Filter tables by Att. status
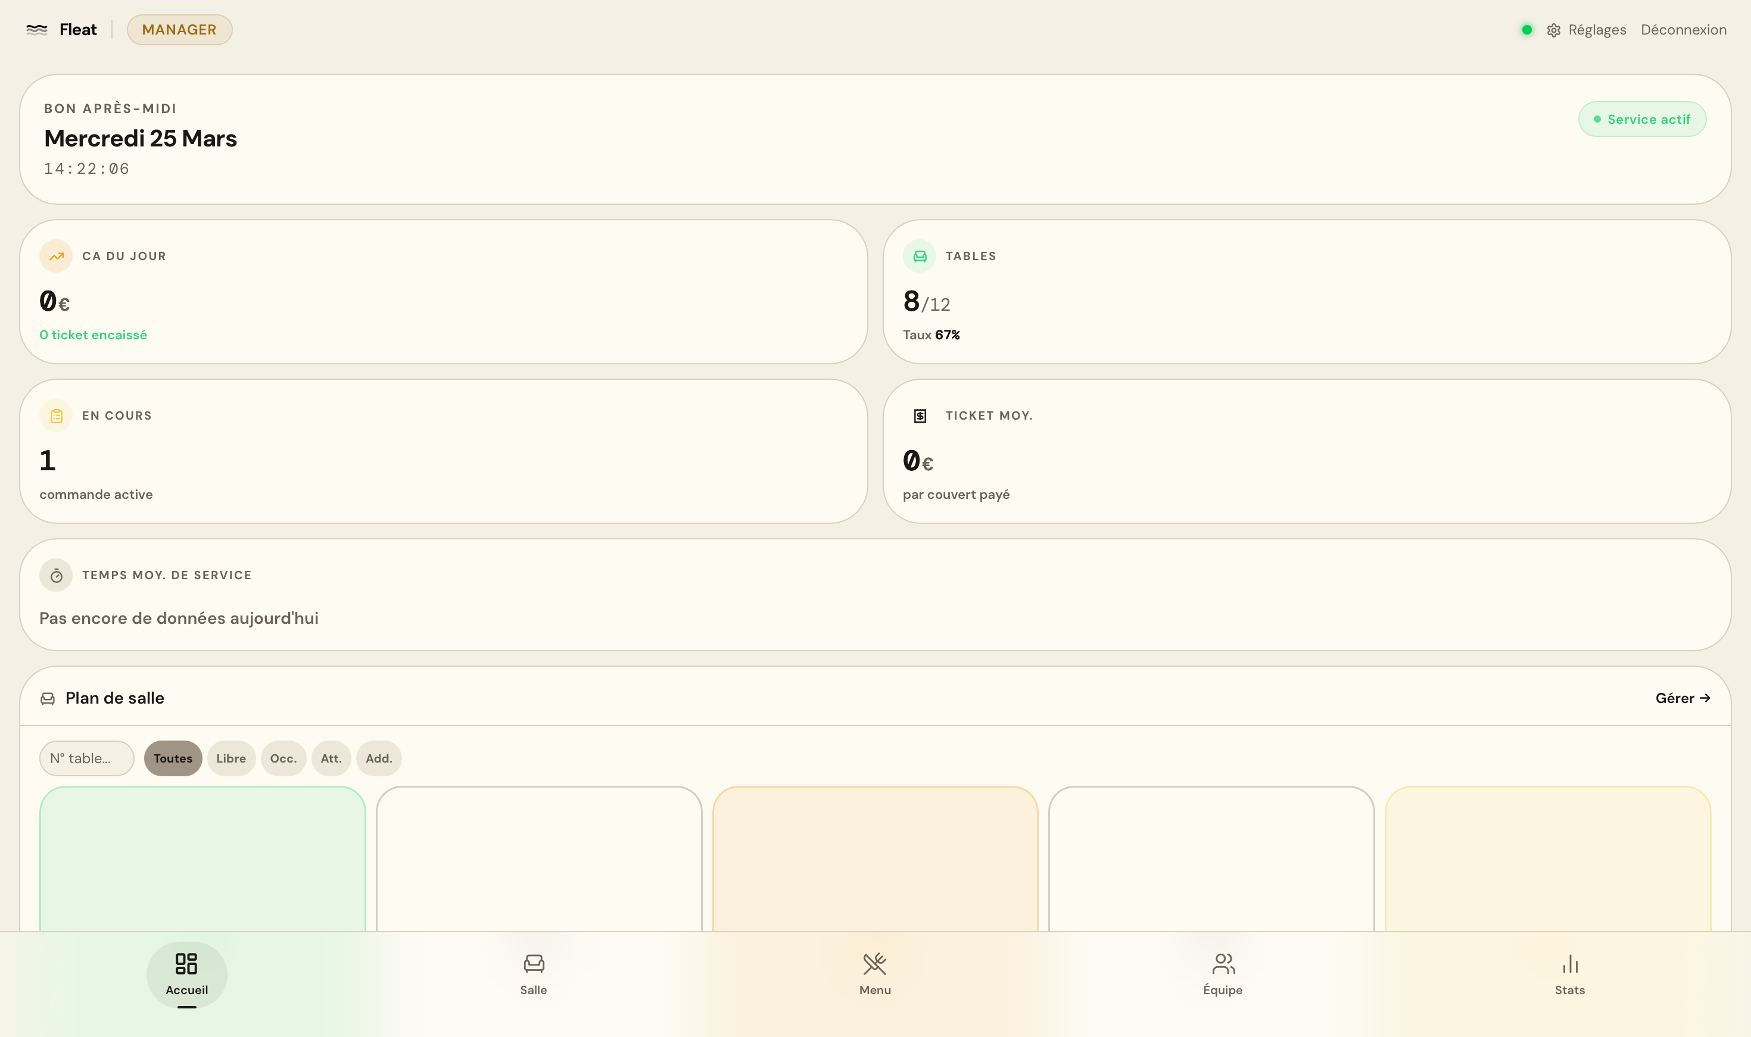1751x1037 pixels. 331,758
